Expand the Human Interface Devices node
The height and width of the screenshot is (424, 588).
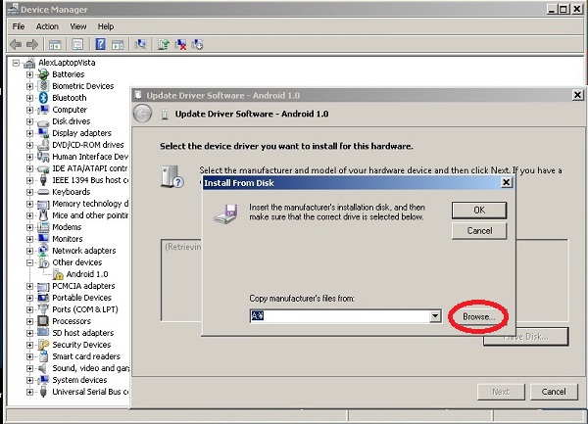[29, 157]
